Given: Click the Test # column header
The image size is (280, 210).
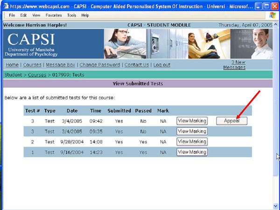Looking at the screenshot, I should click(x=33, y=111).
